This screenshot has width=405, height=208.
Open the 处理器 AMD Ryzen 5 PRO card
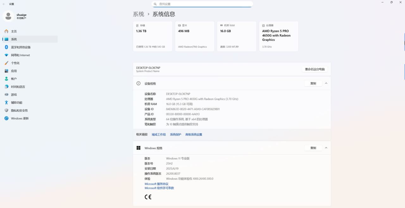click(279, 36)
